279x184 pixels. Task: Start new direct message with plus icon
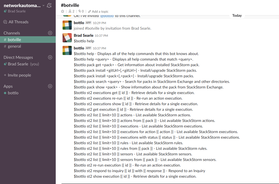50,57
